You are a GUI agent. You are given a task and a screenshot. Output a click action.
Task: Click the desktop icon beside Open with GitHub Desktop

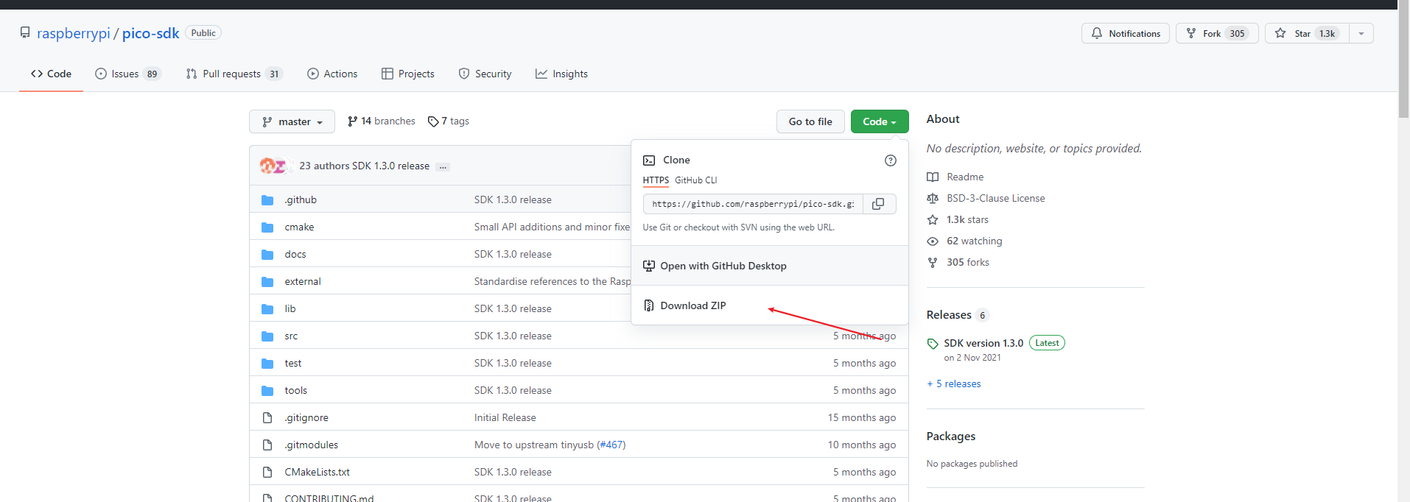(649, 266)
